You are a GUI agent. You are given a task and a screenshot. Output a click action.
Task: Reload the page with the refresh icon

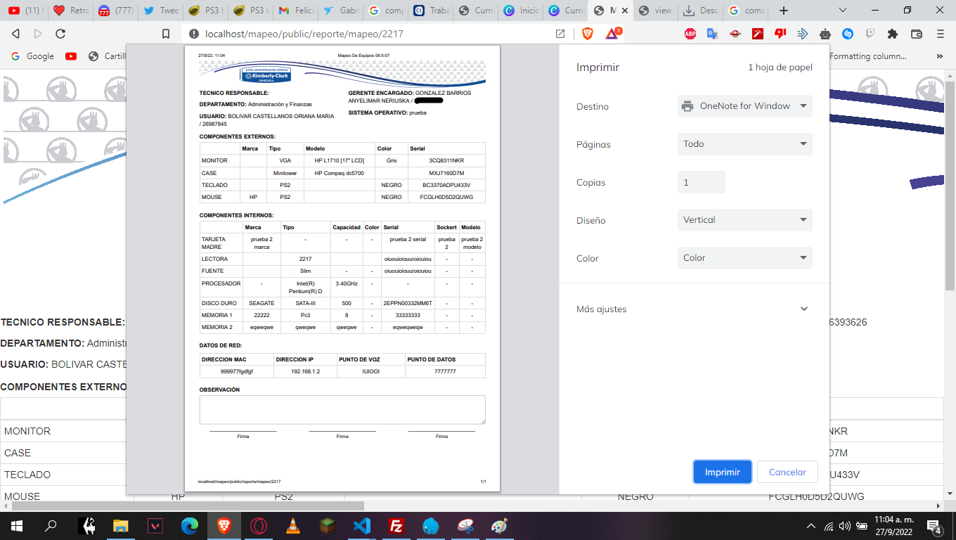pos(60,34)
